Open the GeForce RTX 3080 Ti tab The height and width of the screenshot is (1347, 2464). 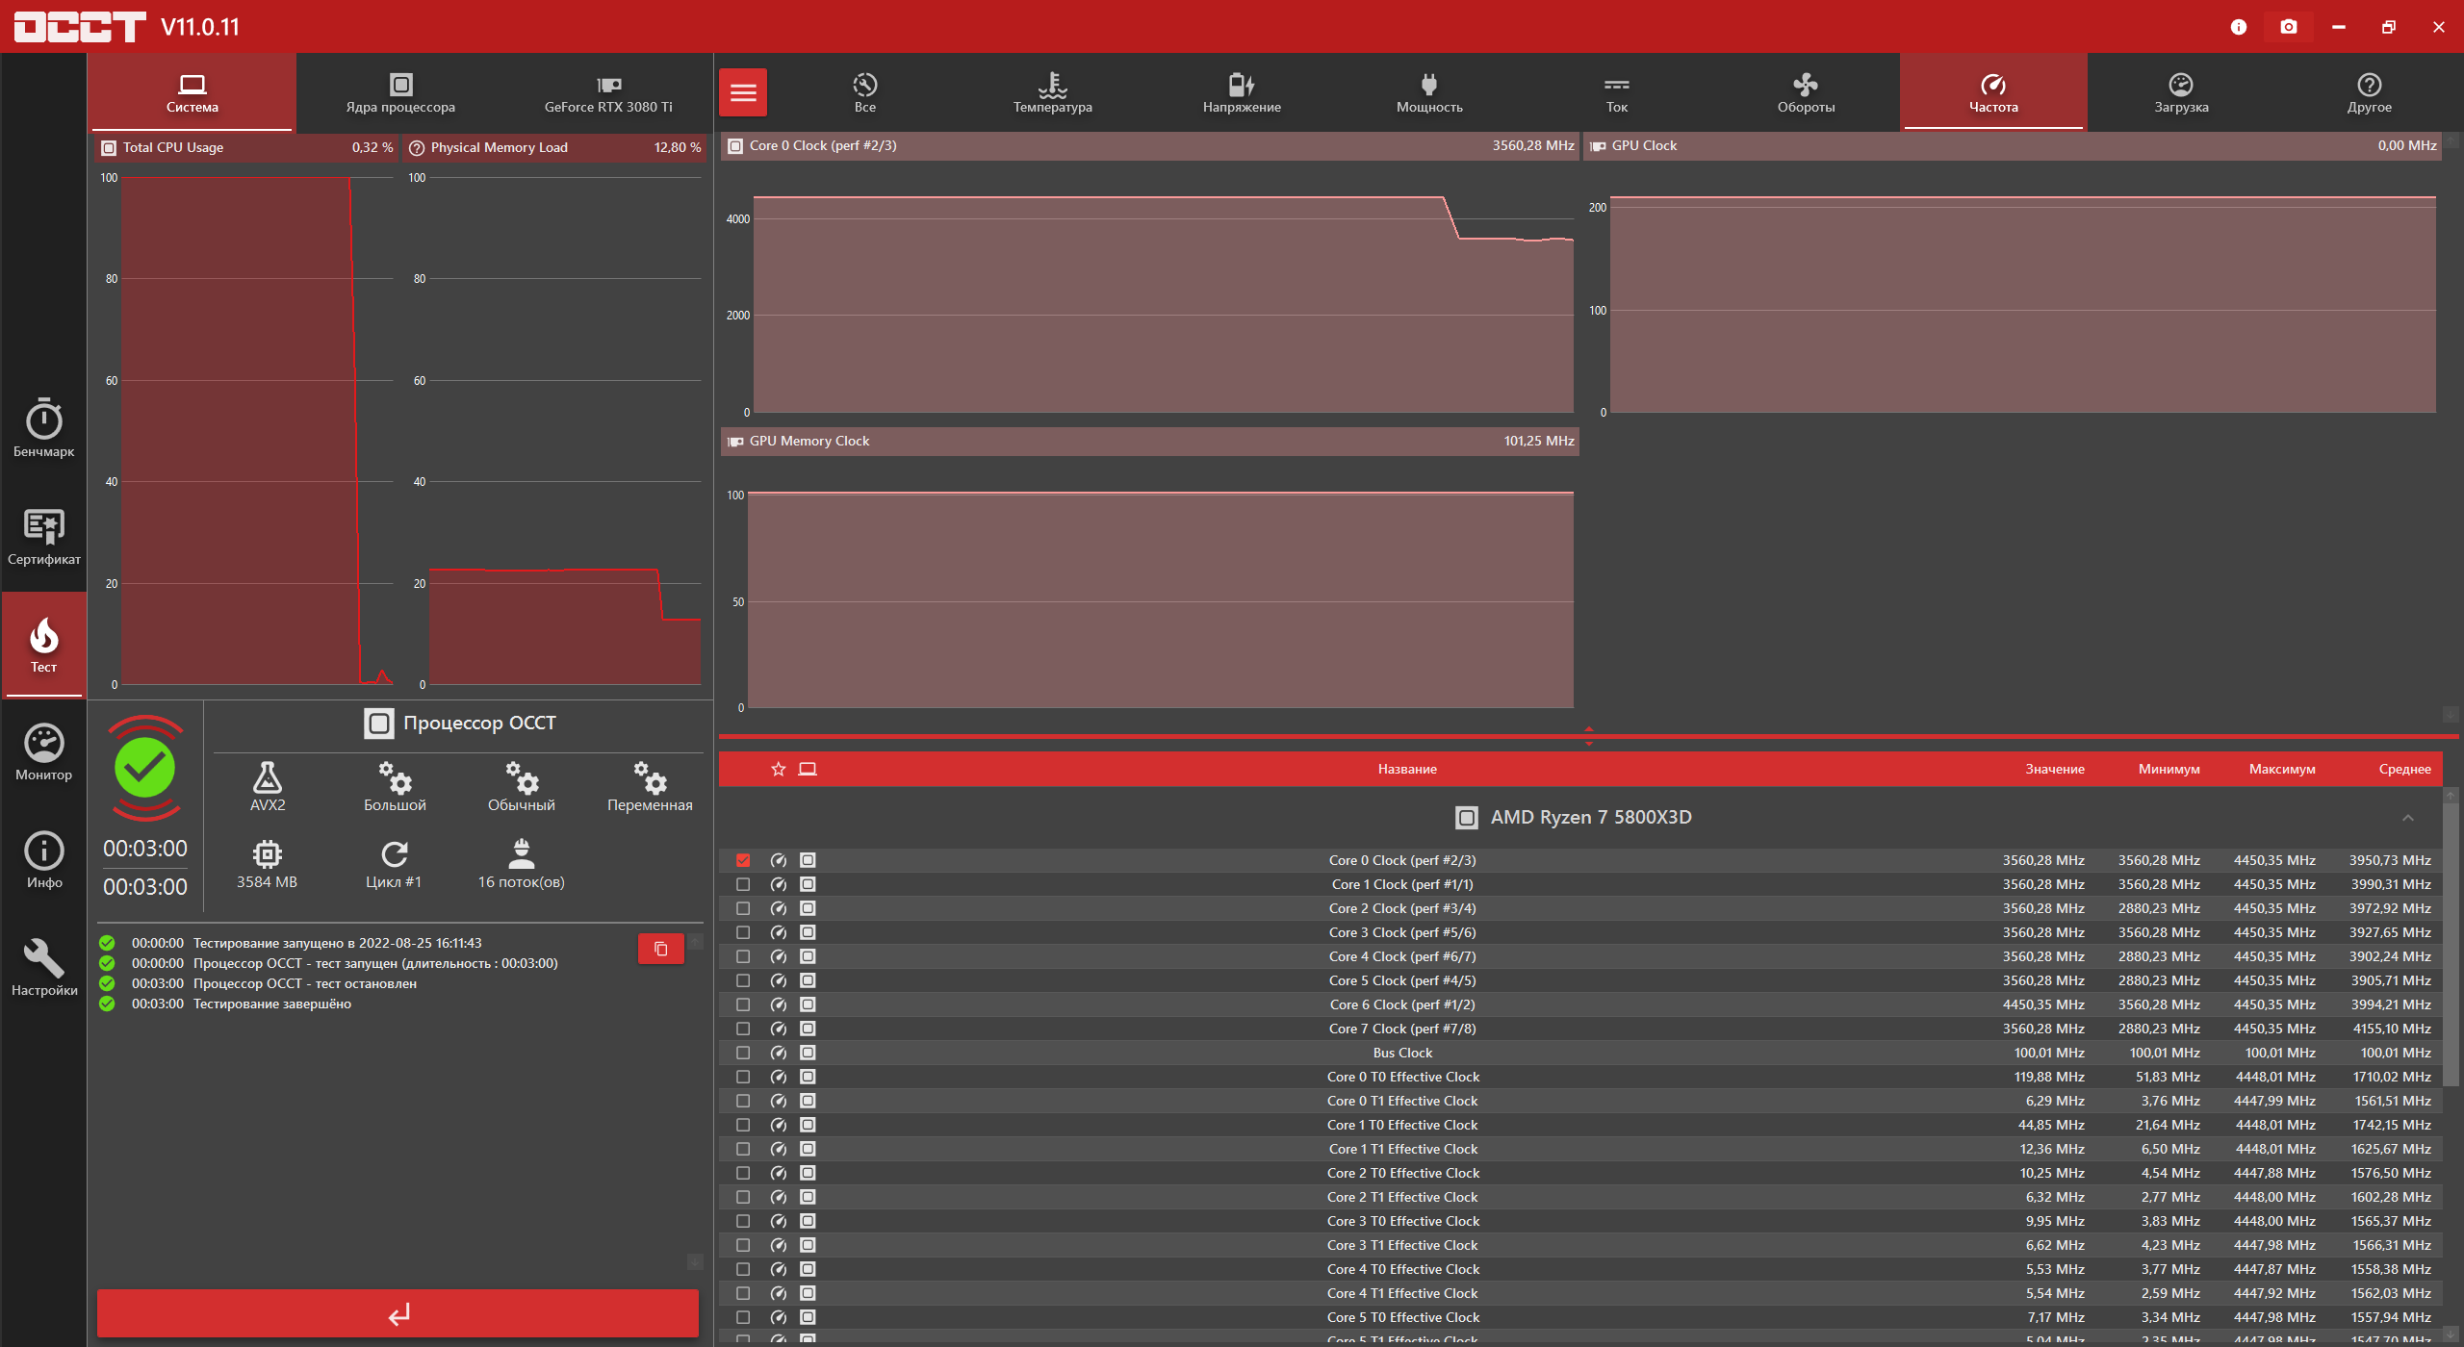point(608,92)
